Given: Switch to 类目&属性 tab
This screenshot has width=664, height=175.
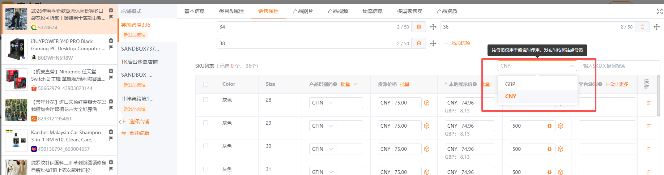Looking at the screenshot, I should 231,11.
